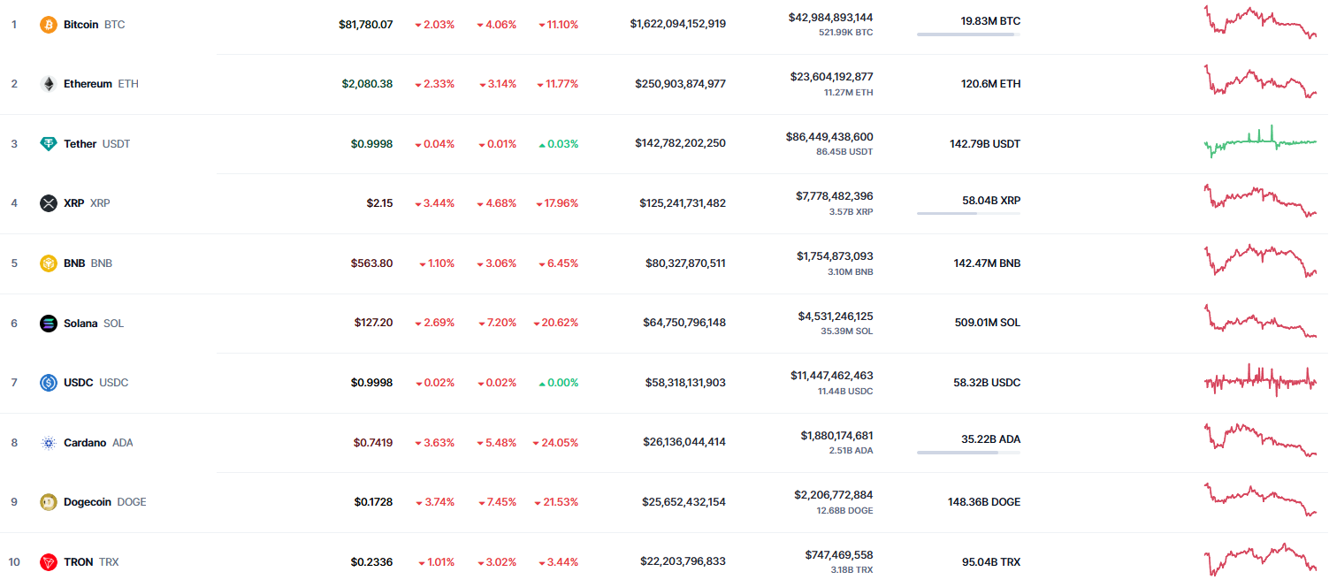Open Bitcoin's 7-day price sparkline chart
Viewport: 1329px width, 587px height.
[x=1260, y=23]
